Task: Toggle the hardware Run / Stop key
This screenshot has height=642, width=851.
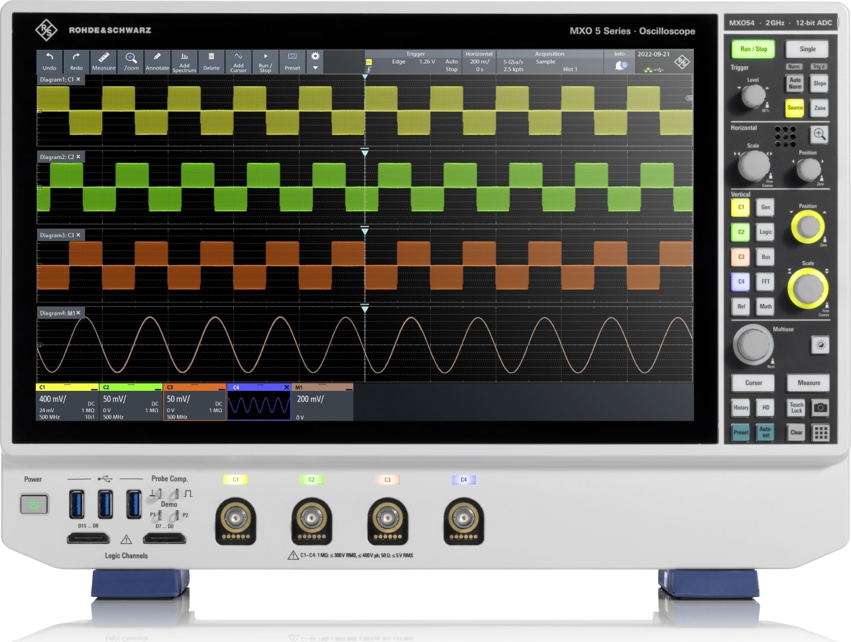Action: pos(753,49)
